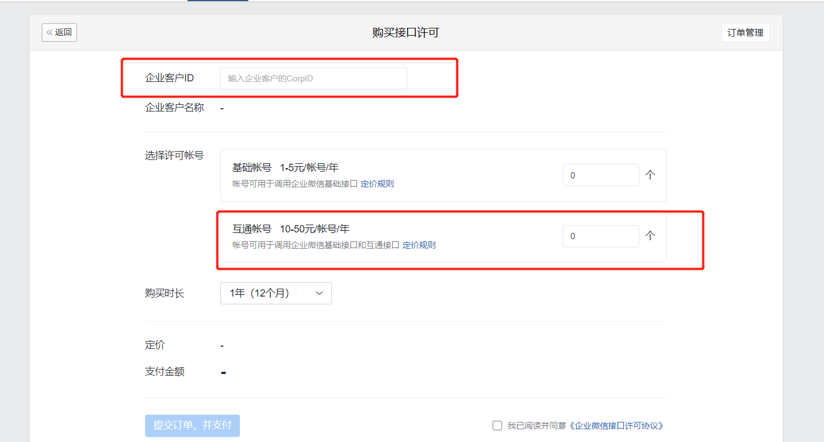Click the 返回 back button
This screenshot has height=442, width=824.
click(x=59, y=32)
